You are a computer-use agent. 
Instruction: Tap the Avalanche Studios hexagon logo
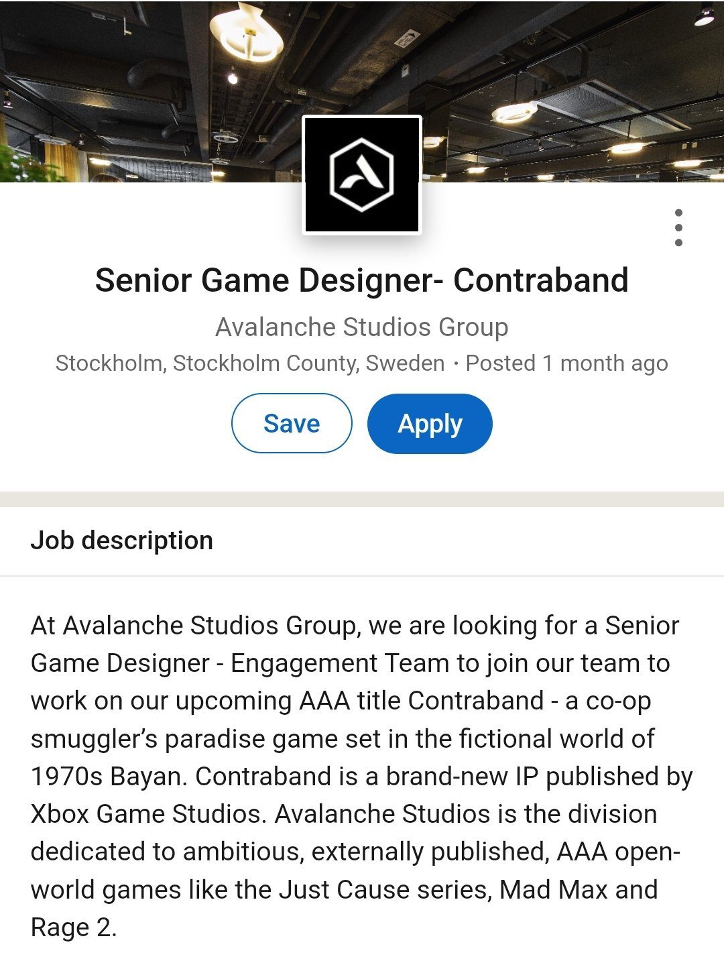362,175
